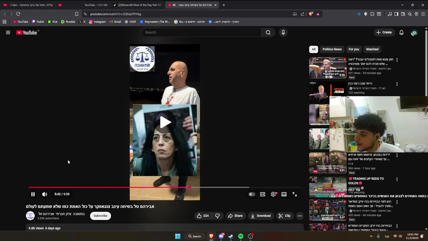This screenshot has height=241, width=428.
Task: Reload the page in browser toolbar
Action: click(18, 14)
